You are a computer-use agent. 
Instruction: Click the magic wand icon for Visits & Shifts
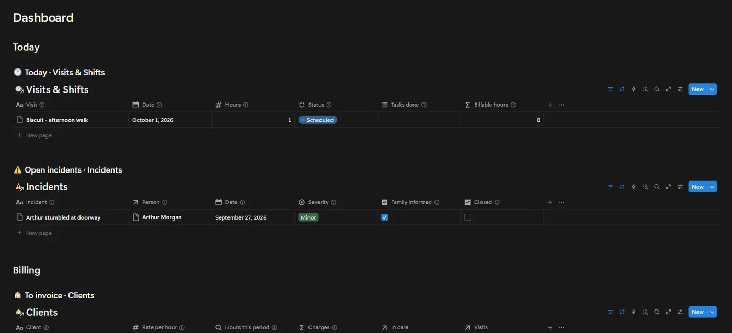[645, 89]
